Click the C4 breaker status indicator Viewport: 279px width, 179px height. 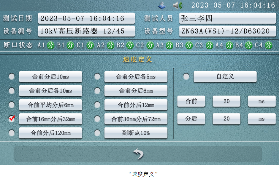tap(269, 45)
